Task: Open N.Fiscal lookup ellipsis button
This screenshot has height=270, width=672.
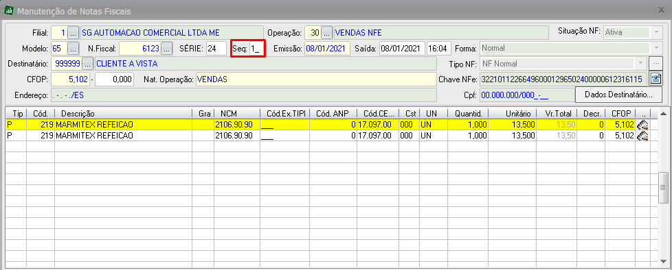Action: tap(167, 48)
